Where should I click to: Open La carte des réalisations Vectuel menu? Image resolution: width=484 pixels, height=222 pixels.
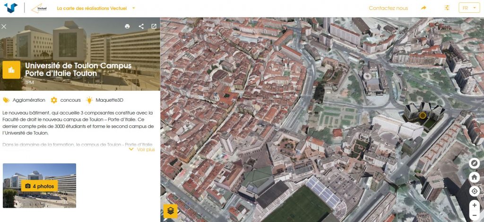pos(92,9)
